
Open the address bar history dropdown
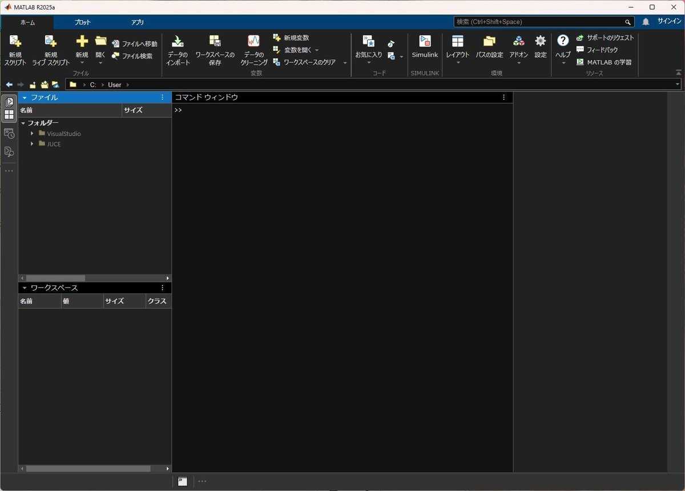(x=678, y=84)
